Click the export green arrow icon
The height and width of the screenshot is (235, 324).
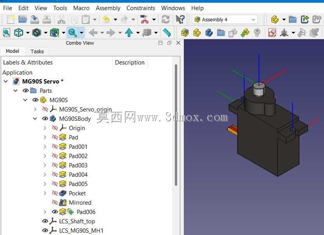pyautogui.click(x=305, y=19)
